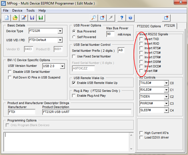
Task: Select the FT232R tab
Action: [169, 26]
